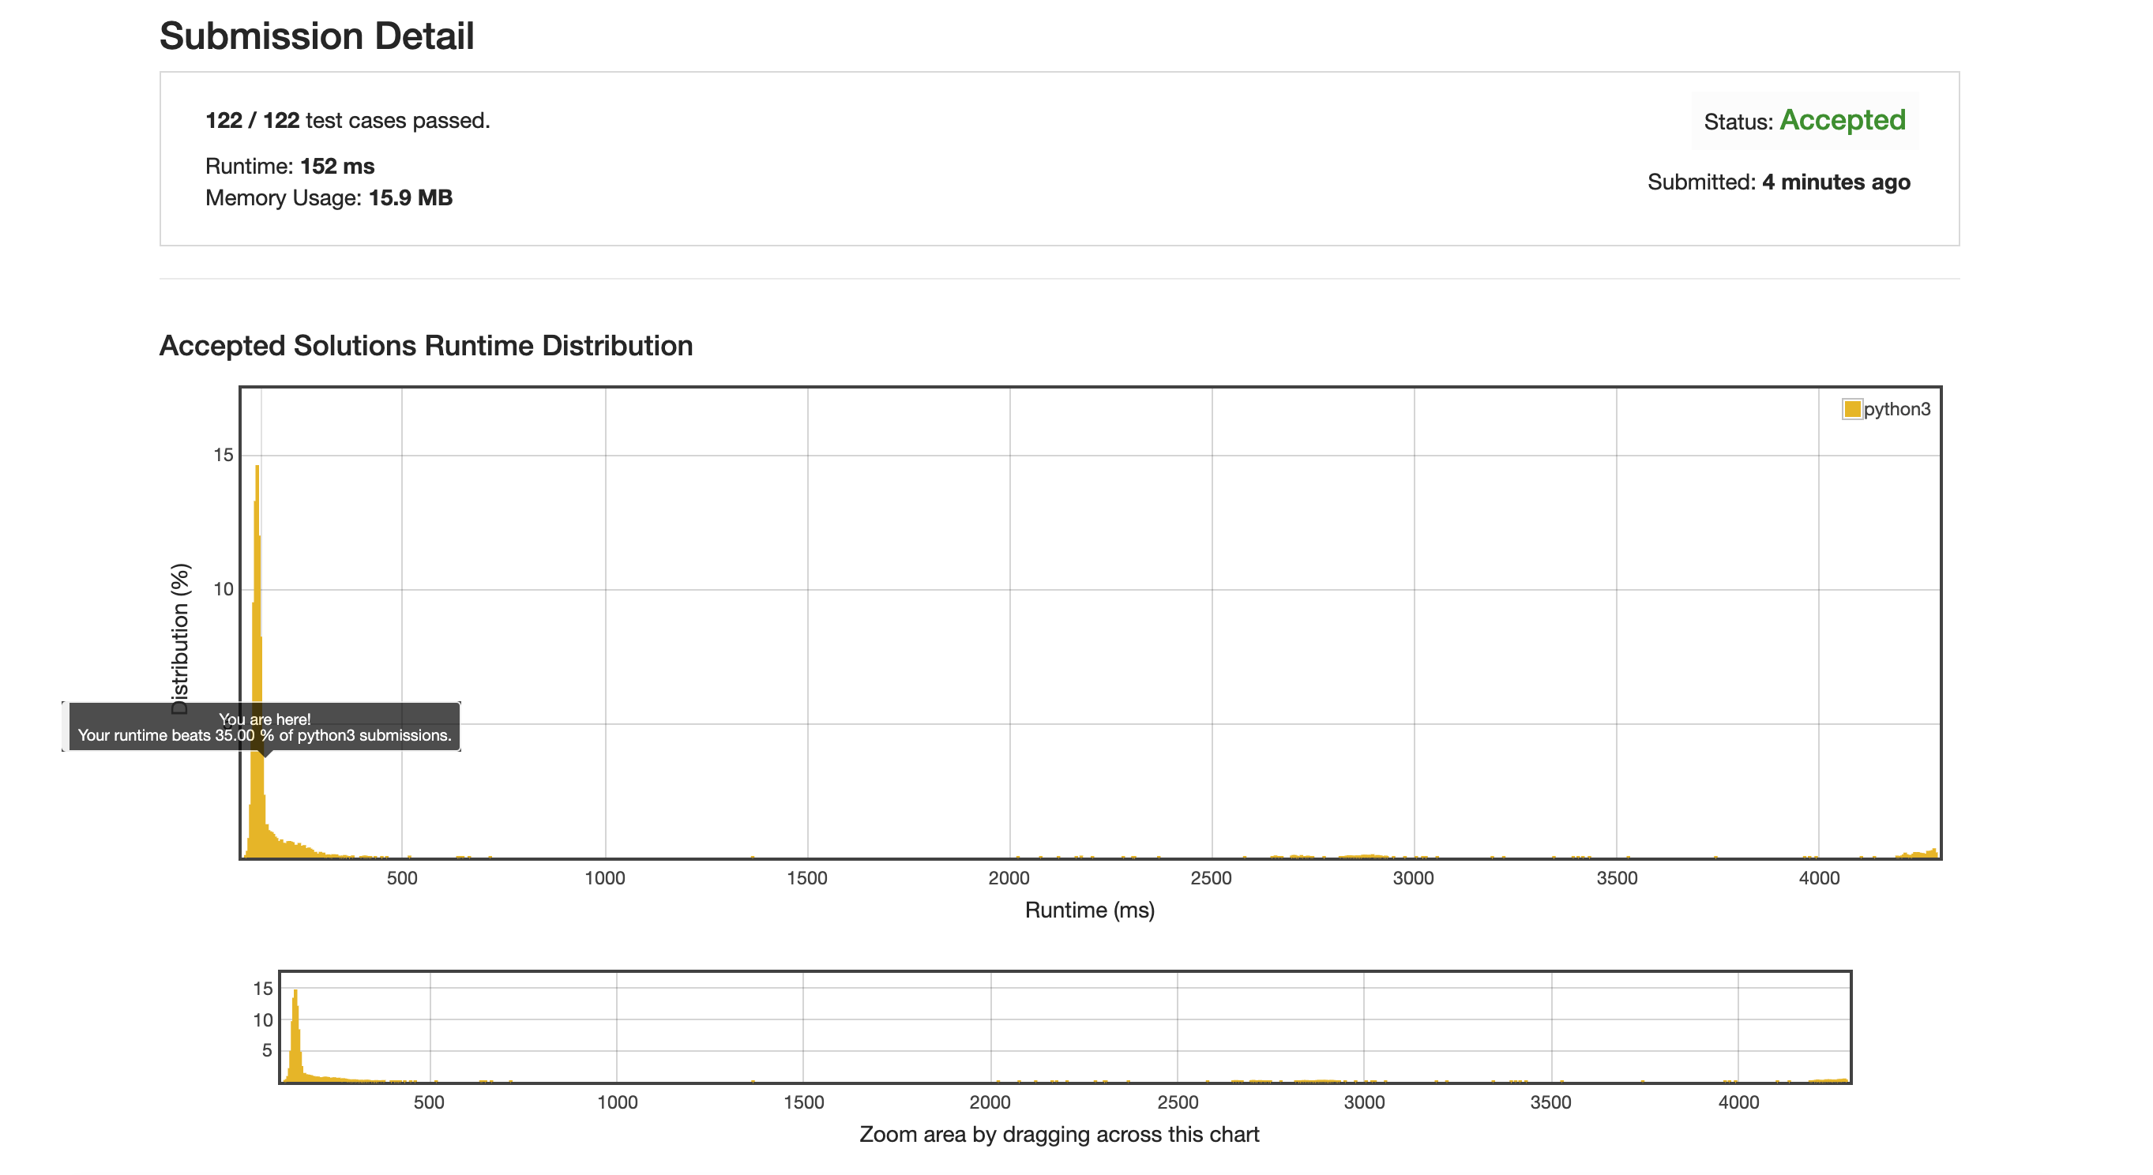Click the Runtime 152 ms value
Viewport: 2153px width, 1175px height.
(336, 166)
